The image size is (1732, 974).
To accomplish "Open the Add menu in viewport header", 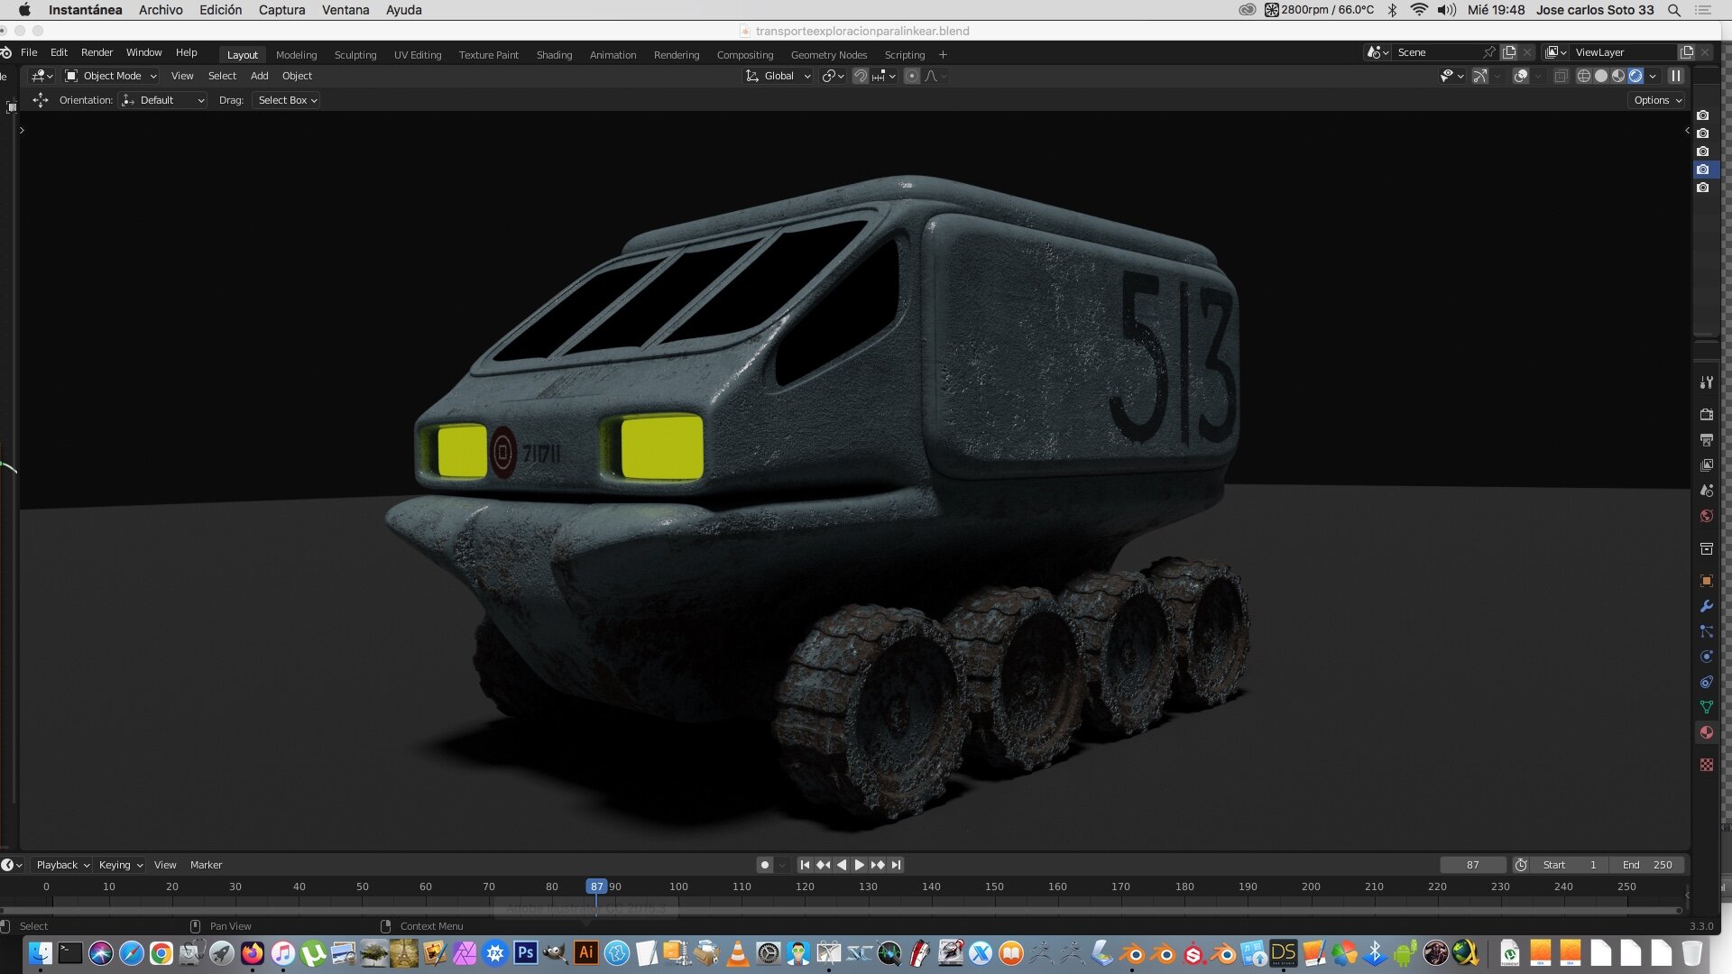I will coord(259,76).
